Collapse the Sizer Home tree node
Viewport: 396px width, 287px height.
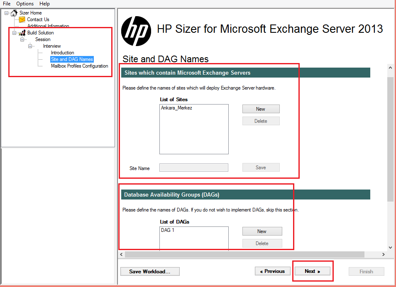[6, 13]
